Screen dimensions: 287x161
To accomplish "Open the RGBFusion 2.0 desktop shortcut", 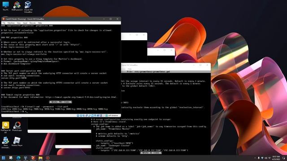I will [x=17, y=6].
